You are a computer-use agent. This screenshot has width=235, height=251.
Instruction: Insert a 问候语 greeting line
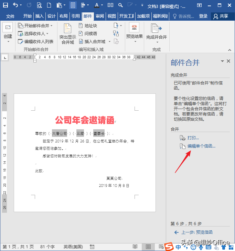[88, 34]
